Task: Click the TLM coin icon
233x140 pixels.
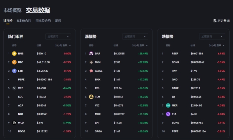Action: [x=91, y=97]
